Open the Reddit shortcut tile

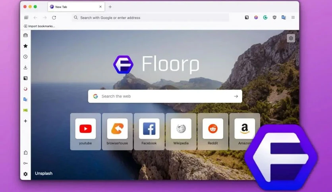213,132
